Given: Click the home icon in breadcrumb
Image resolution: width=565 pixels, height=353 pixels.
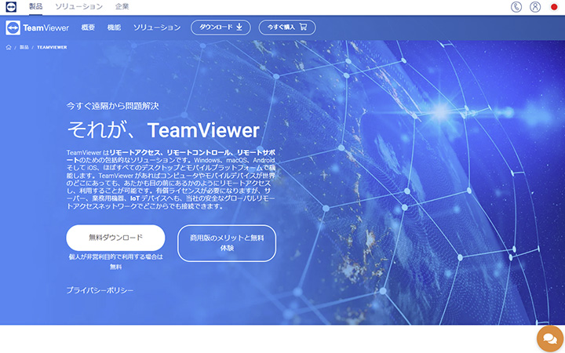Looking at the screenshot, I should coord(9,47).
